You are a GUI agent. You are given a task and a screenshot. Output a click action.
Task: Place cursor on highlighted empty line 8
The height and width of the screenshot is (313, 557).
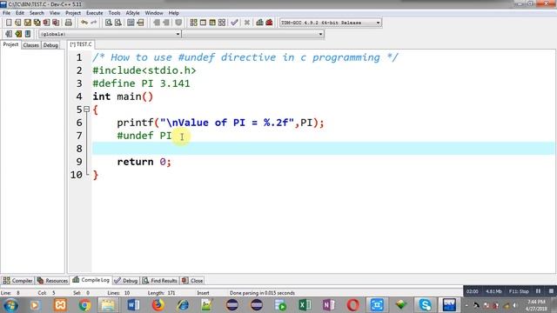[x=323, y=149]
